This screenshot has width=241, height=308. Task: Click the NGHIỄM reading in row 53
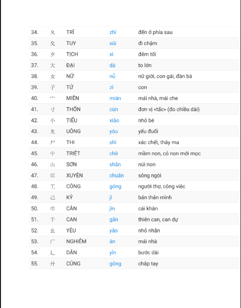(76, 242)
